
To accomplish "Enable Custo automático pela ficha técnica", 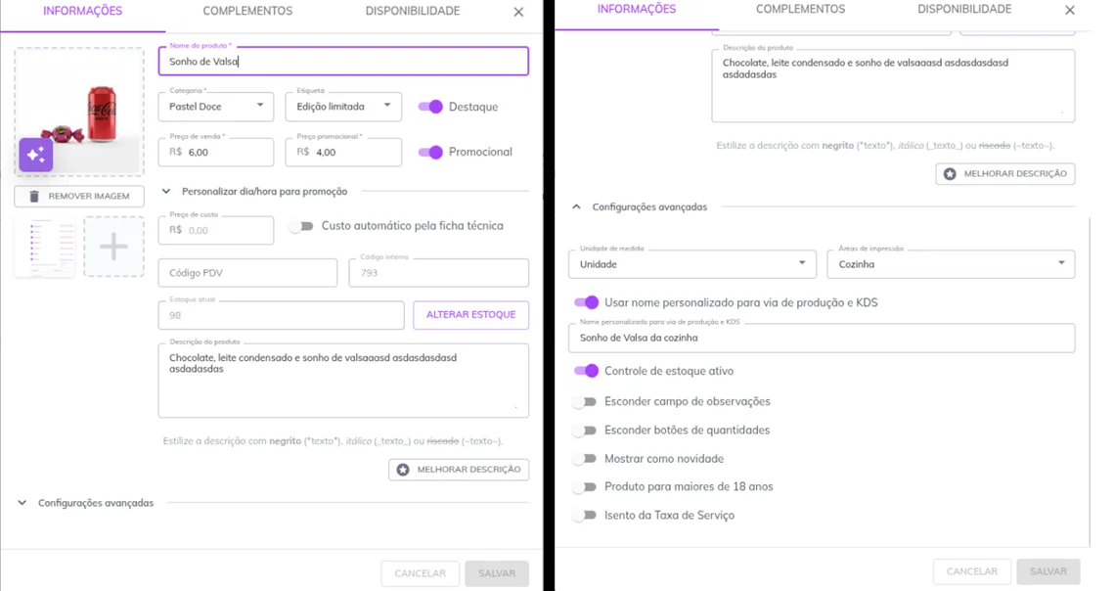I will tap(301, 226).
